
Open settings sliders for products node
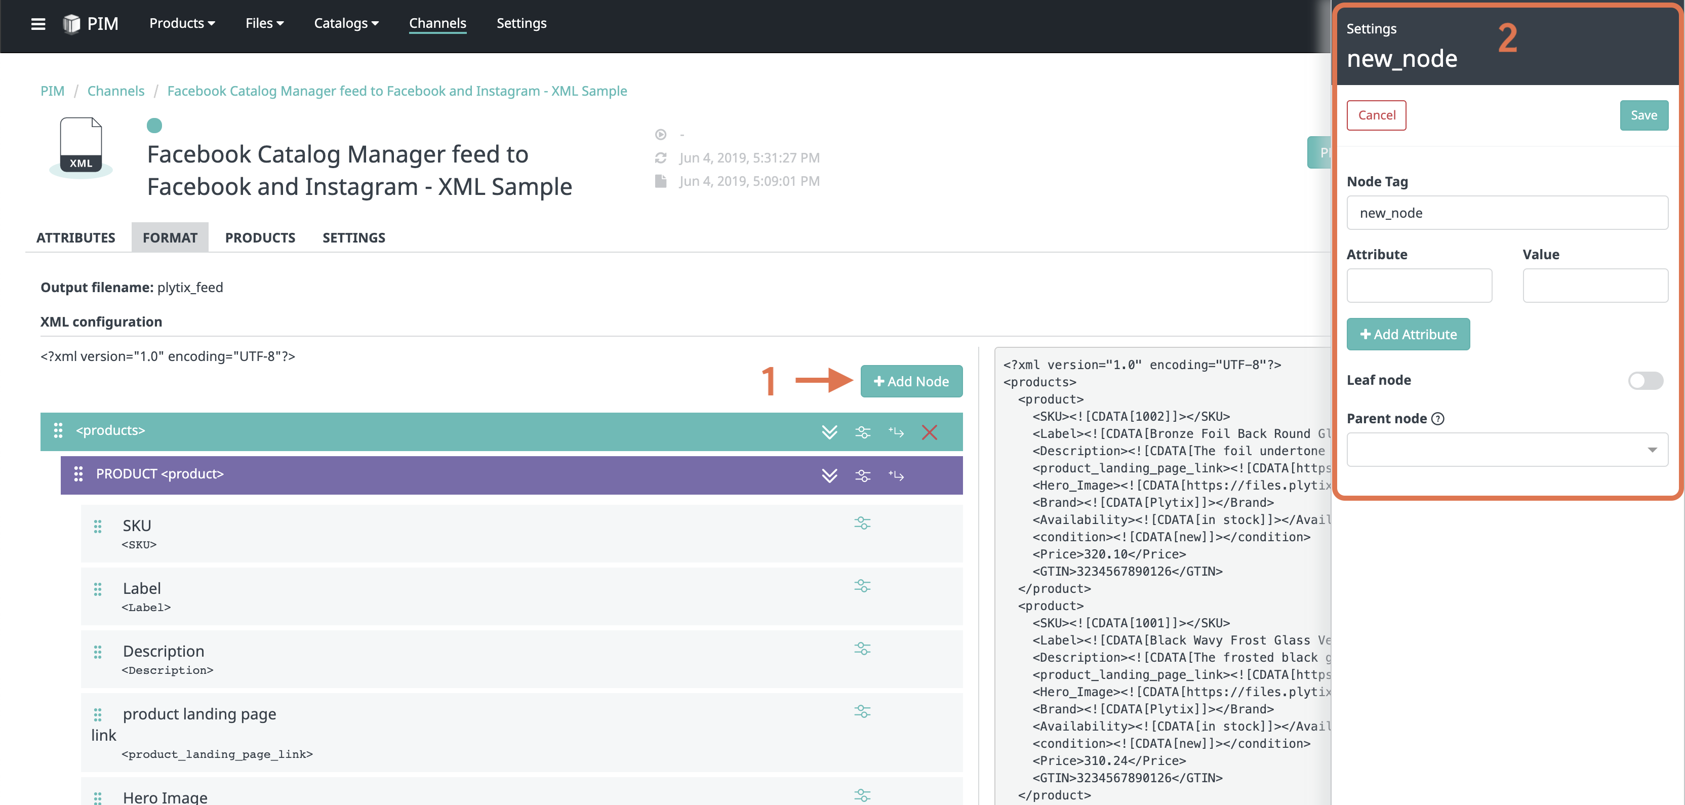click(x=863, y=432)
